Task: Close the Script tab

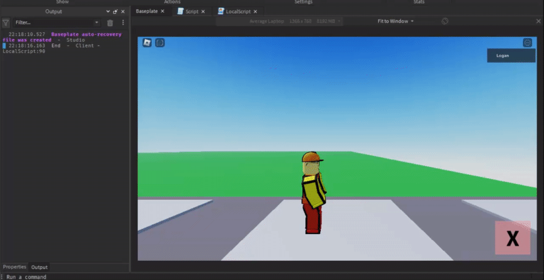Action: (x=203, y=11)
